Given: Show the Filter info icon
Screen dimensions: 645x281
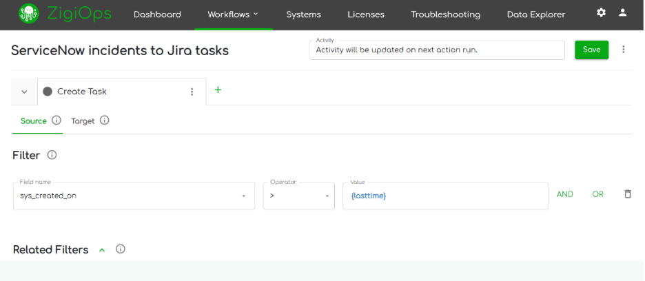Looking at the screenshot, I should pos(52,155).
